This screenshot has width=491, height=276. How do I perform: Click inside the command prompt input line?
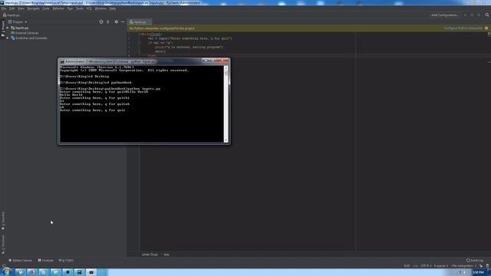(x=93, y=110)
